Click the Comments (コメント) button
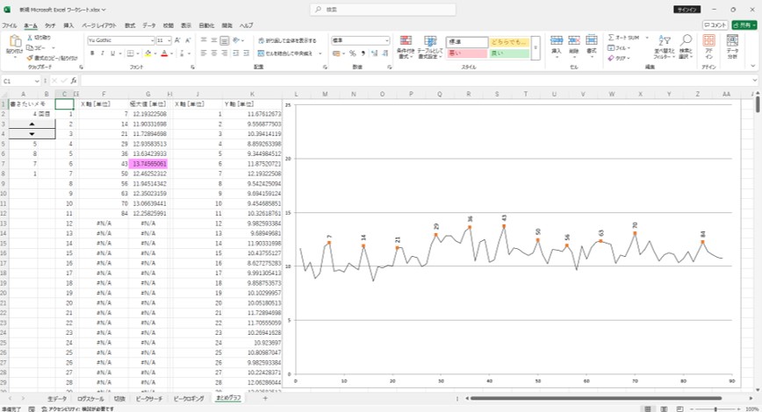This screenshot has width=762, height=412. (715, 25)
